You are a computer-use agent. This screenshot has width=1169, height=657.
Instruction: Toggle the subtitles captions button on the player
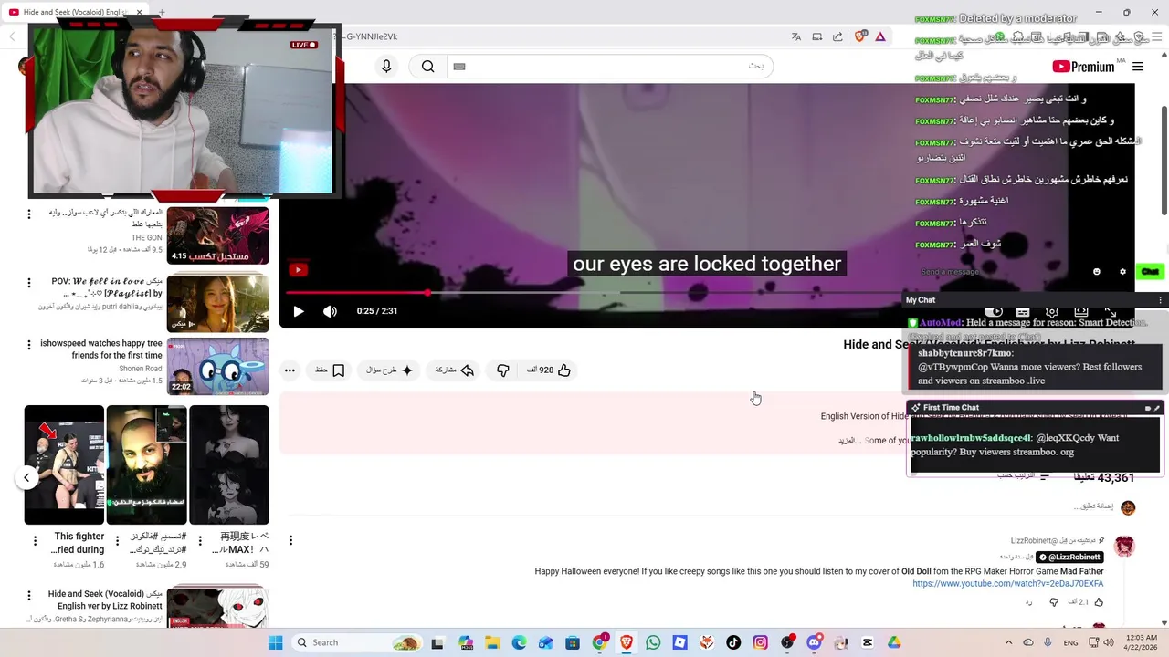tap(1023, 312)
